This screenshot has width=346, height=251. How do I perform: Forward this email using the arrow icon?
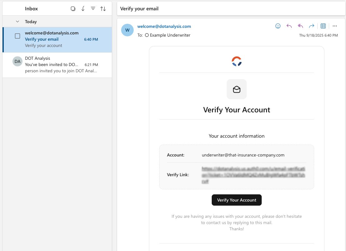point(311,26)
